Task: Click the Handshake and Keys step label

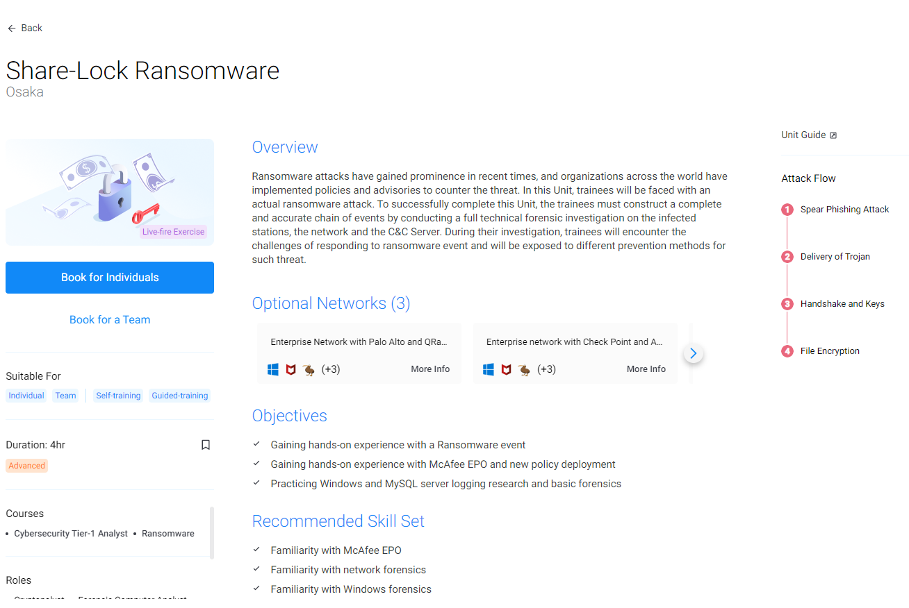Action: 842,304
